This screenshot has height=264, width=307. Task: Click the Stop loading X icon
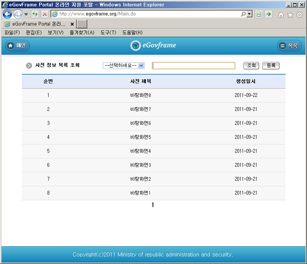[x=44, y=14]
